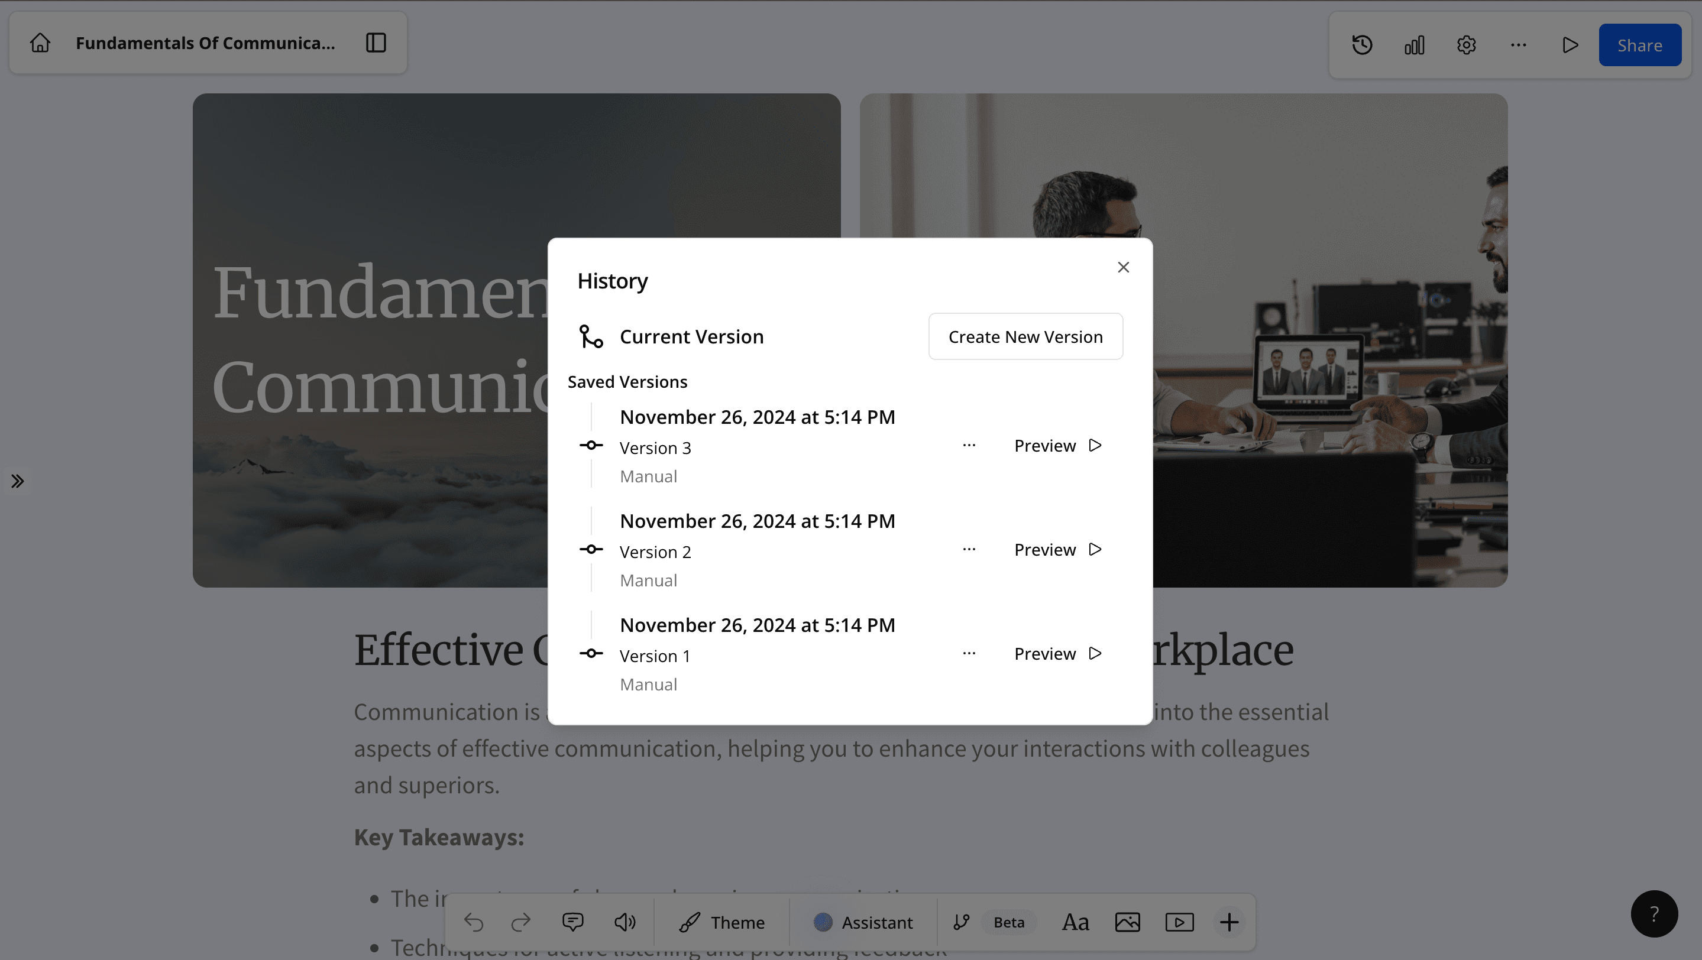This screenshot has width=1702, height=960.
Task: Click the Share button
Action: coord(1640,45)
